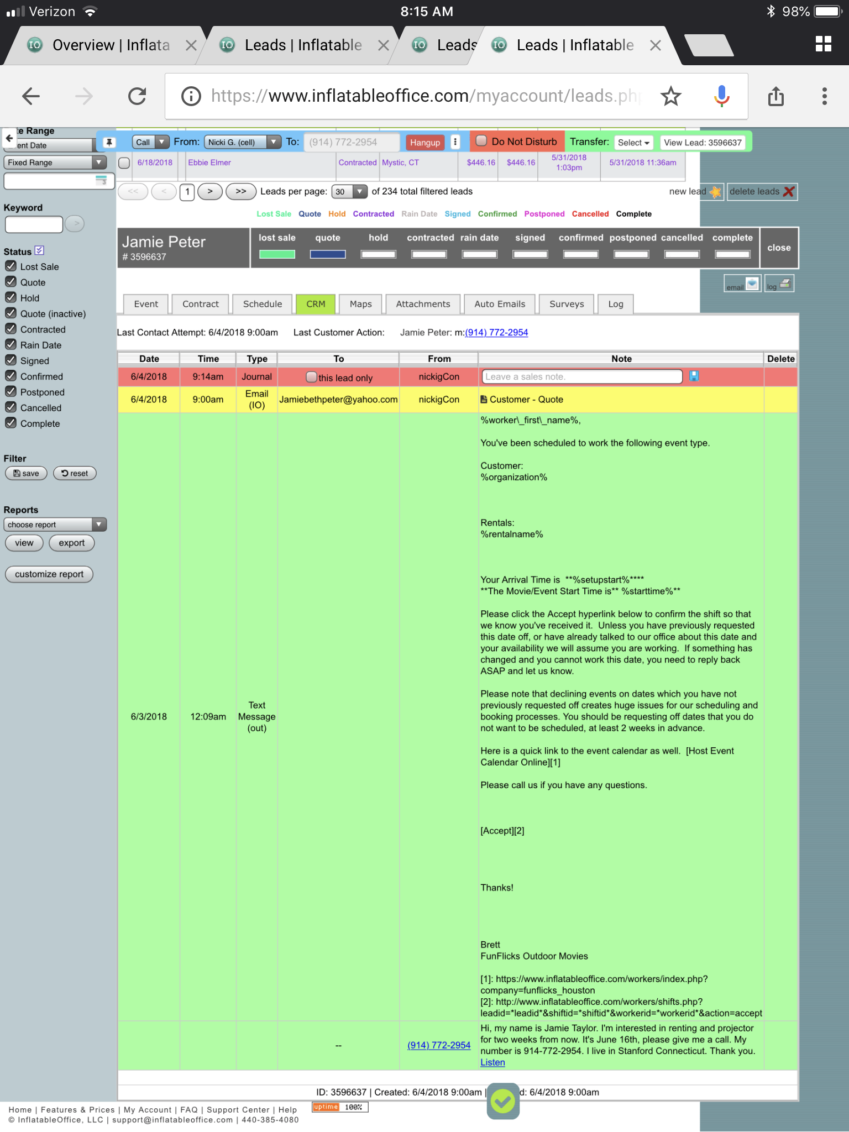Screen dimensions: 849x1132
Task: Open the Transfer Select dropdown
Action: click(633, 143)
